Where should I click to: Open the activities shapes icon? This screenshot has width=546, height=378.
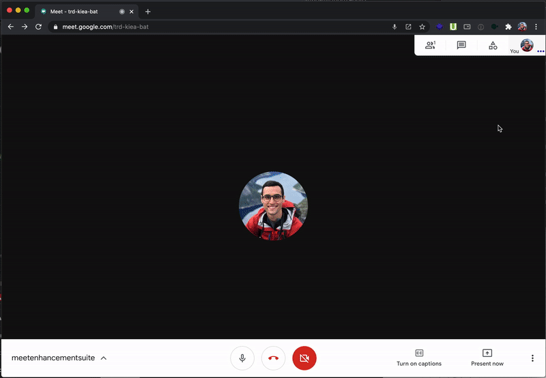[493, 45]
